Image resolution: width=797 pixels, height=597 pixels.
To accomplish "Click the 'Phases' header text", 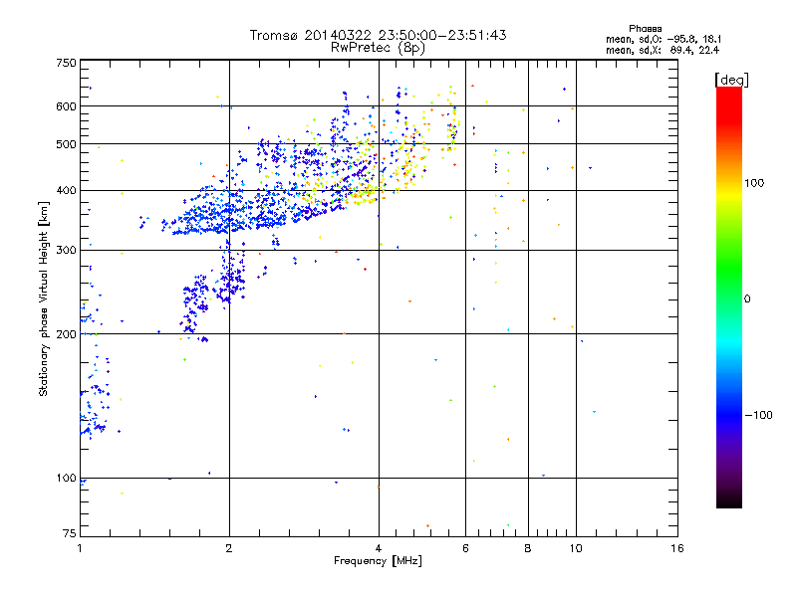I will (645, 29).
